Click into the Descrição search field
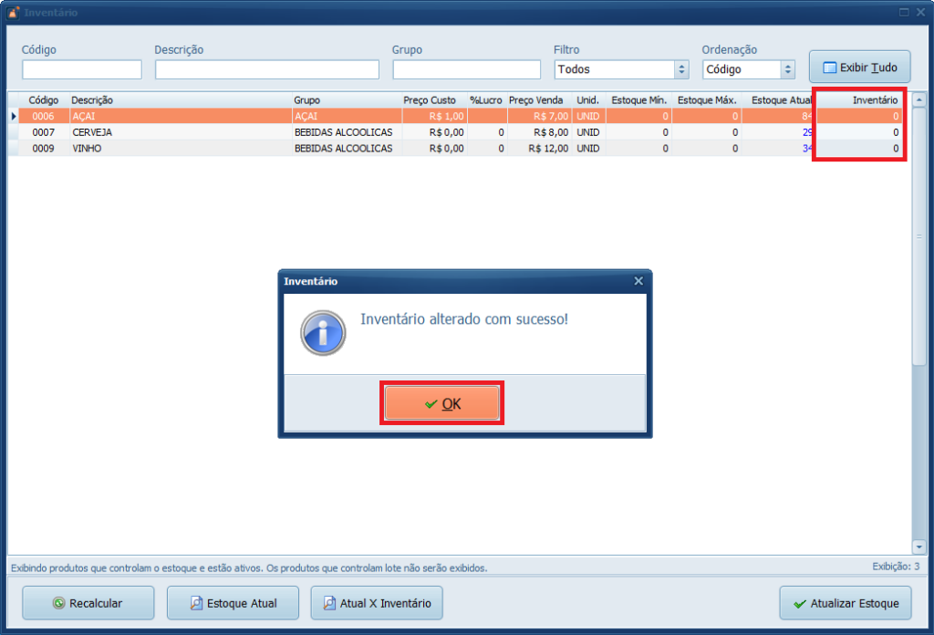 pyautogui.click(x=266, y=69)
